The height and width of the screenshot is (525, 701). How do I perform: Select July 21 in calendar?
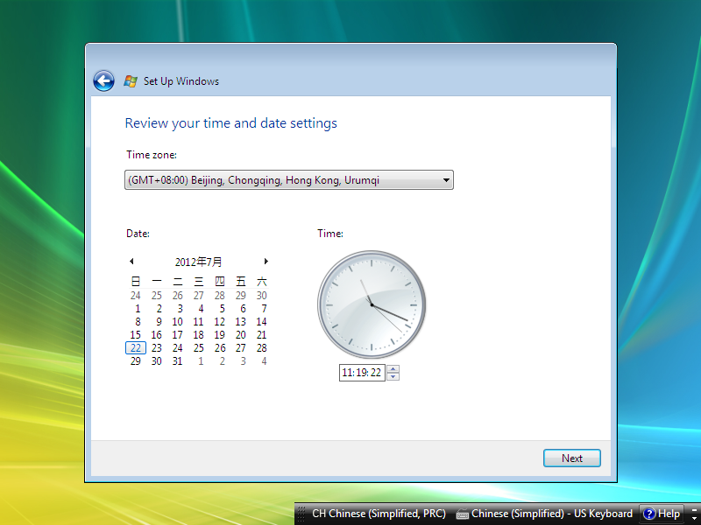261,335
